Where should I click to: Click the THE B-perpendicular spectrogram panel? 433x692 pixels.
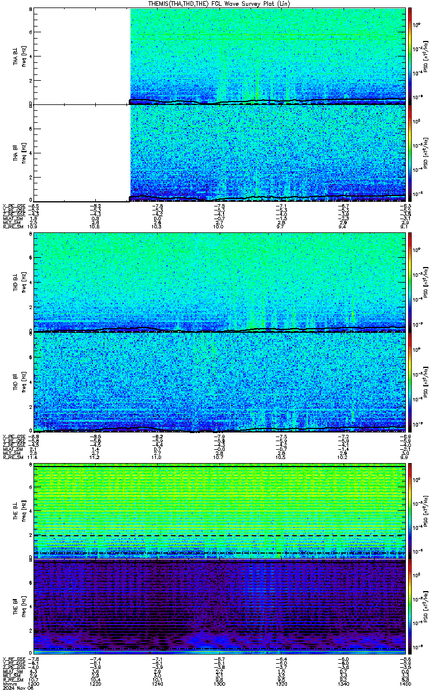pyautogui.click(x=220, y=510)
